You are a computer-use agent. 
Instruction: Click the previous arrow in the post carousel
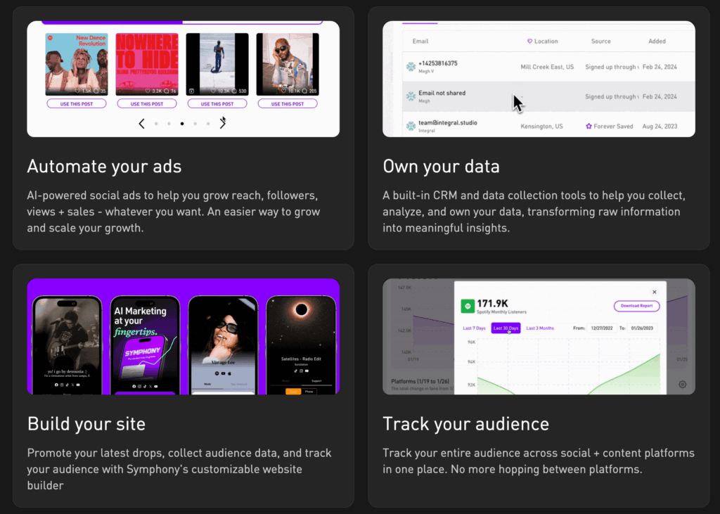point(141,124)
